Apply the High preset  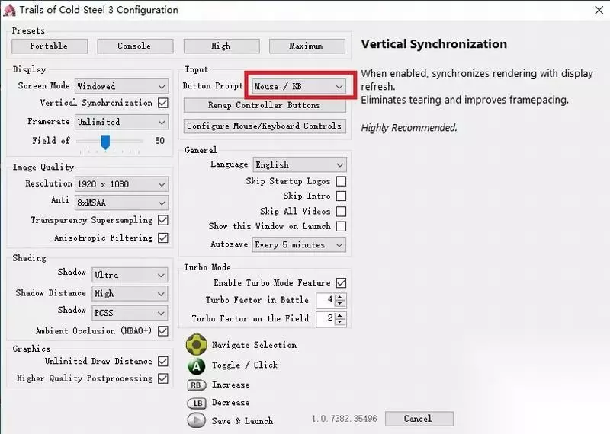(221, 46)
